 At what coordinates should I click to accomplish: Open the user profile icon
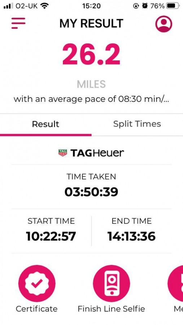(164, 24)
